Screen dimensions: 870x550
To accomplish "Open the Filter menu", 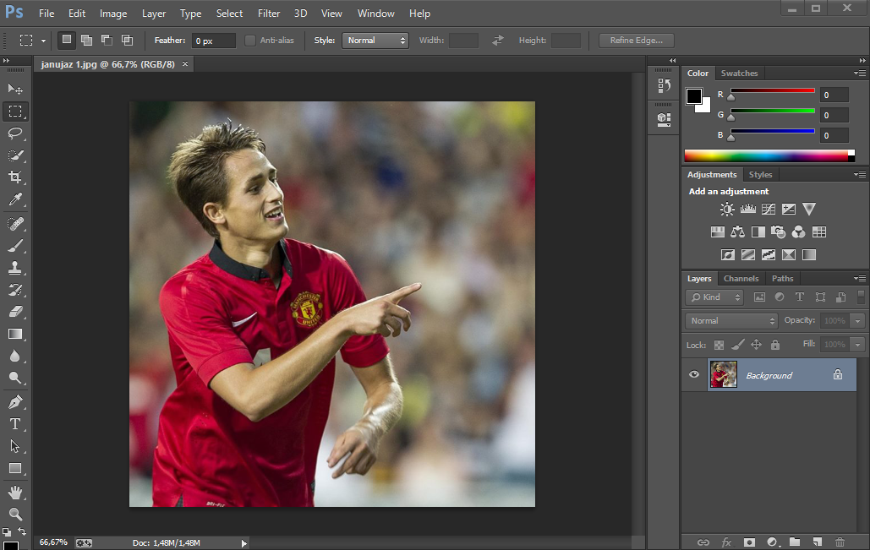I will point(269,14).
